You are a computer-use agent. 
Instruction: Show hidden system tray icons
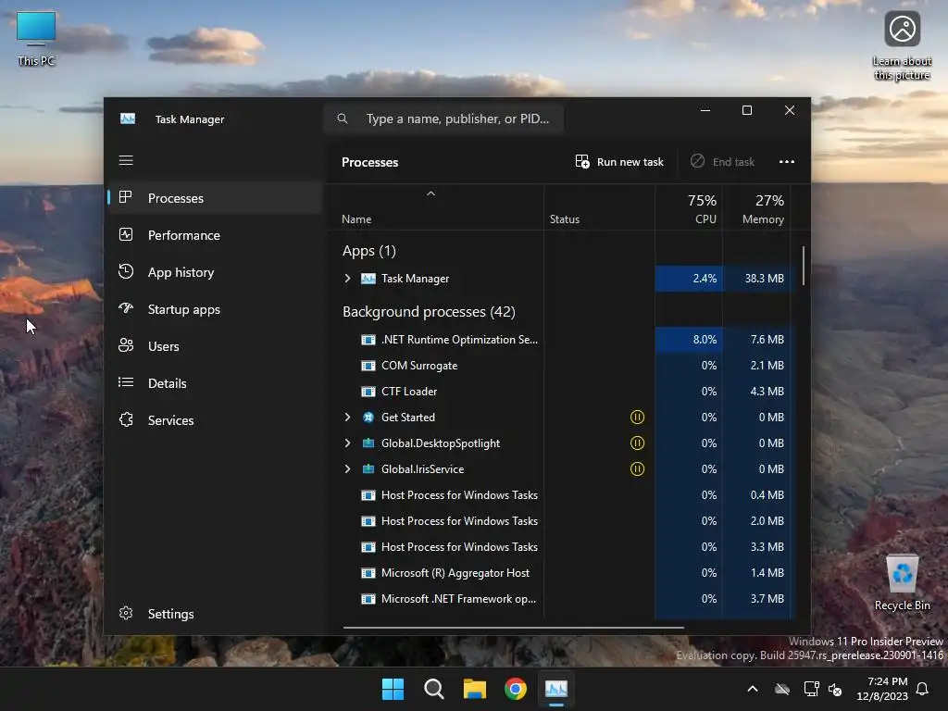(753, 689)
